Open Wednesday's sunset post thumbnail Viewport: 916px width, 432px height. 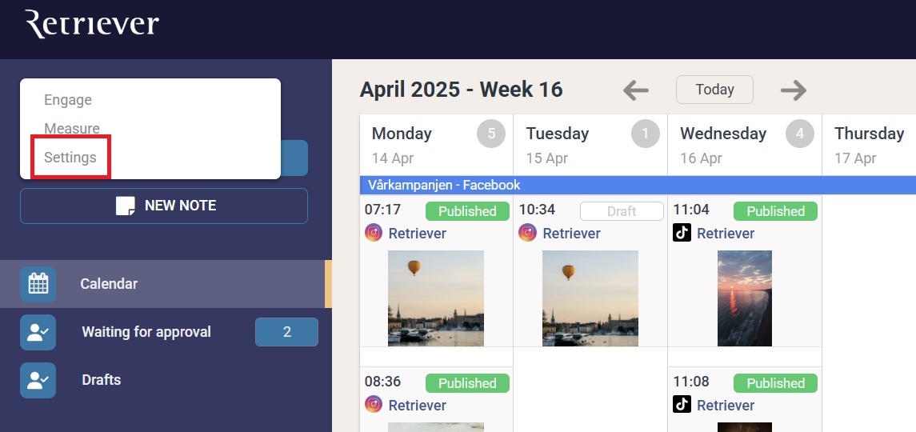click(745, 298)
